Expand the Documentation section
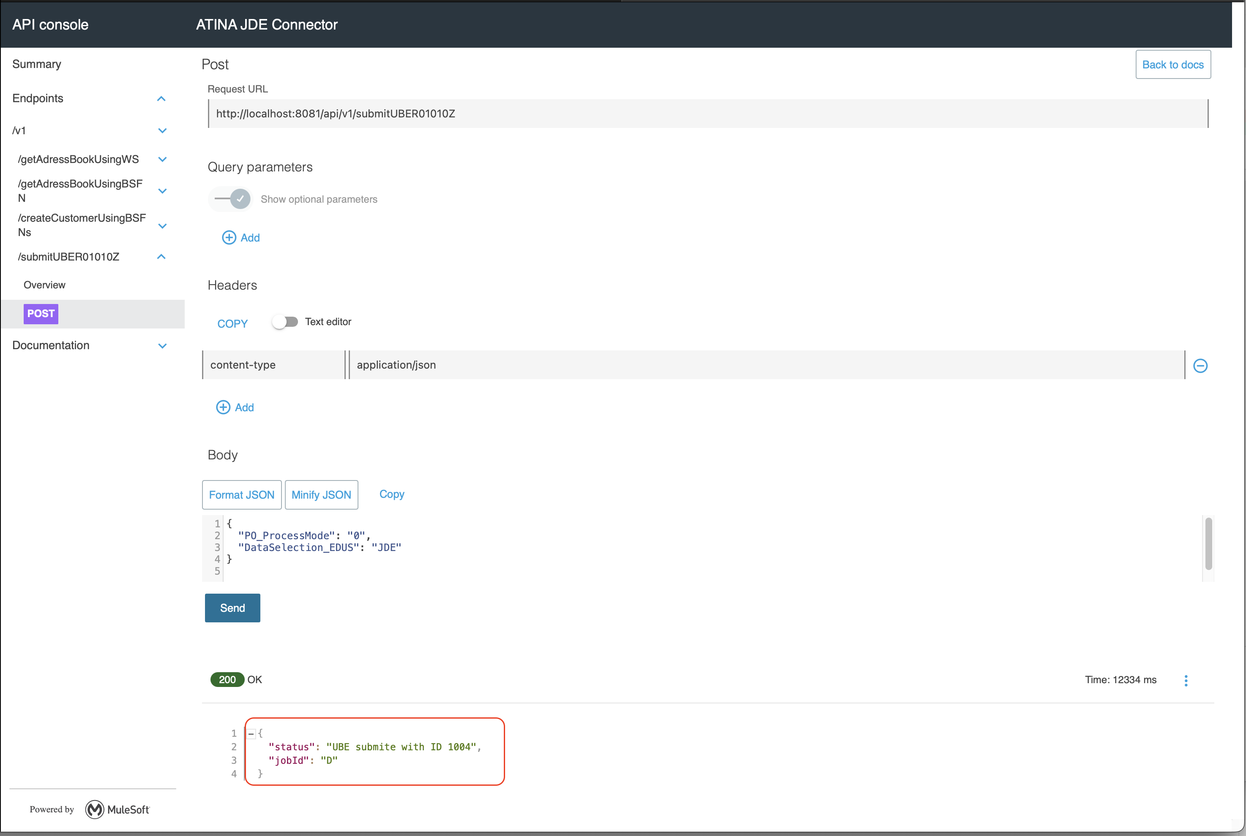This screenshot has width=1246, height=836. click(162, 345)
